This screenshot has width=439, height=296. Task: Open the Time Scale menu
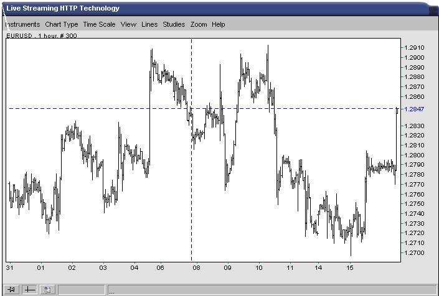(x=100, y=25)
